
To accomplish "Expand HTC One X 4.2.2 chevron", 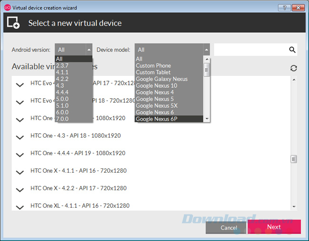I will (20, 190).
